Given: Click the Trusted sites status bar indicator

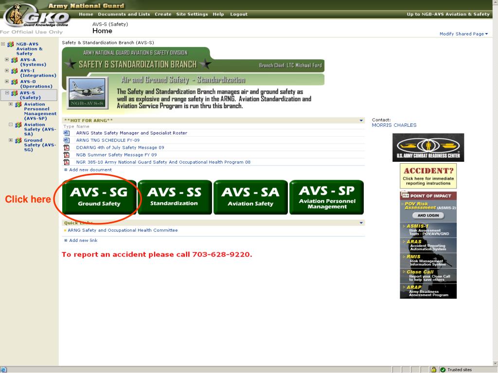Looking at the screenshot, I should click(456, 370).
